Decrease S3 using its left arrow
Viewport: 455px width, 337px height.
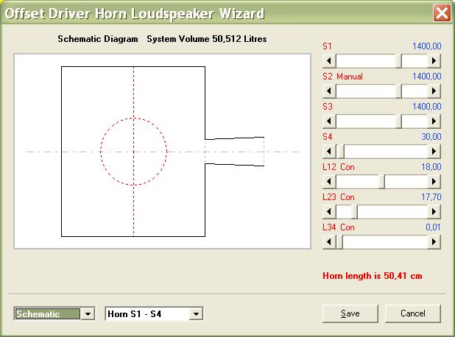(329, 121)
